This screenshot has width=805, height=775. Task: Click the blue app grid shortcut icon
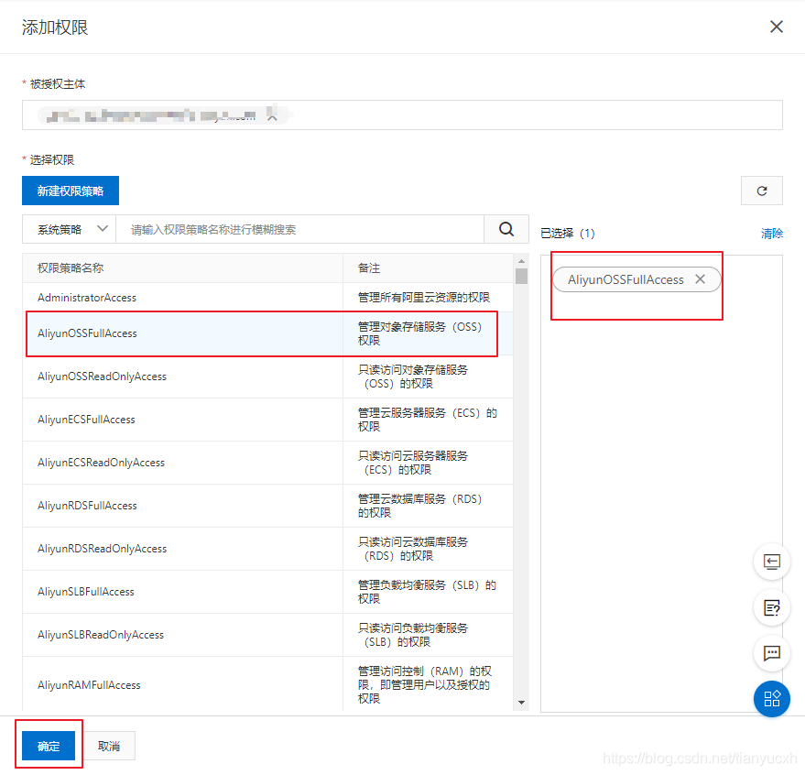click(x=771, y=699)
